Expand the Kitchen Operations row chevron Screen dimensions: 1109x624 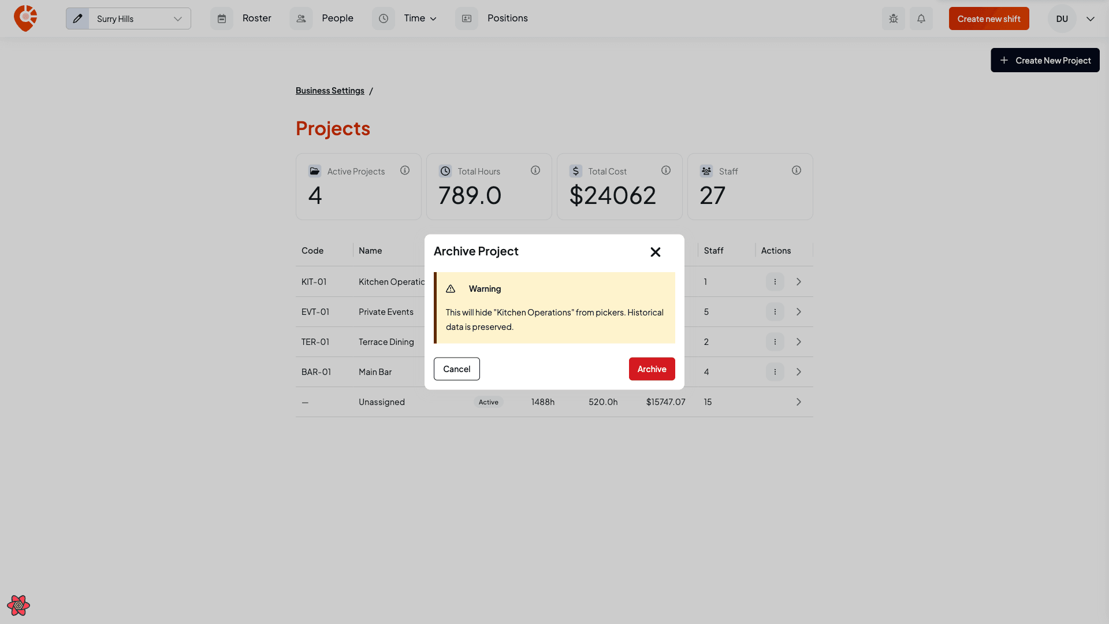pos(799,282)
